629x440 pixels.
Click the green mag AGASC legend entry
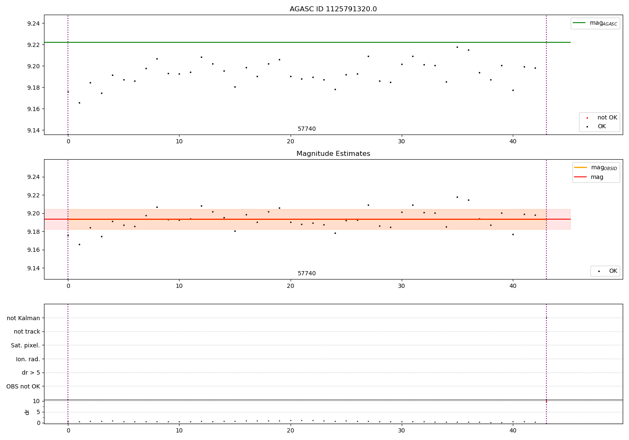595,23
